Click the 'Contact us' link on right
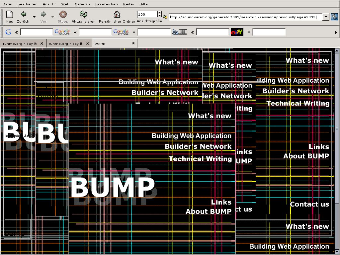340x255 pixels. point(309,204)
